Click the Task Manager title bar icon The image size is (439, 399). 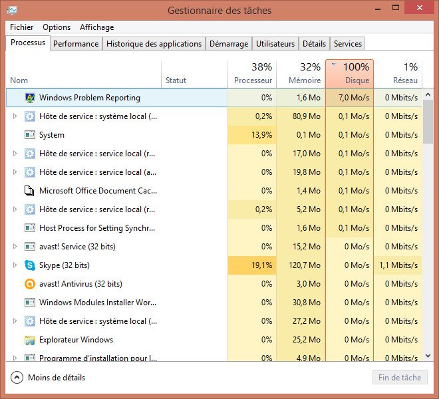(12, 11)
